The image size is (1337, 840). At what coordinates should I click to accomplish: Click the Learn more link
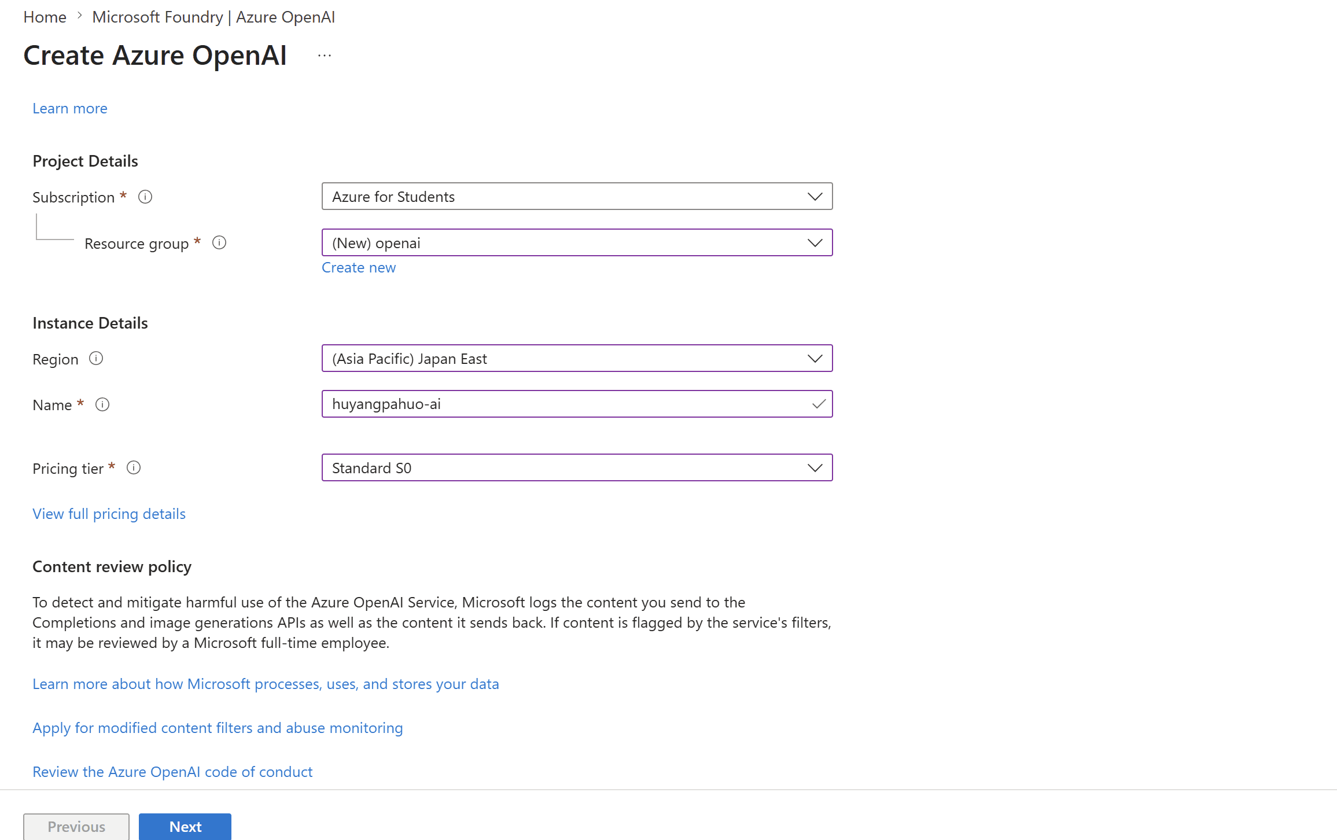point(70,108)
